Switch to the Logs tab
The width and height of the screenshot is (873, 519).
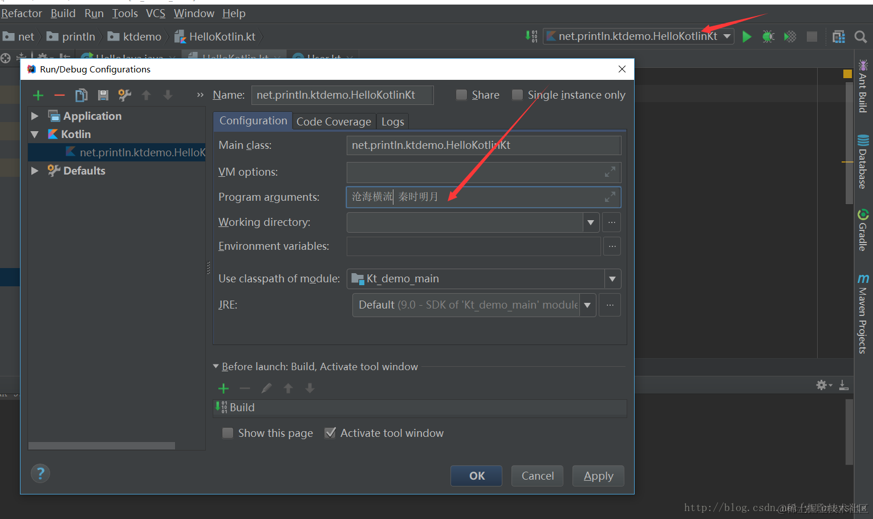(393, 121)
